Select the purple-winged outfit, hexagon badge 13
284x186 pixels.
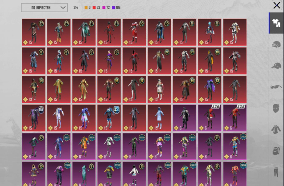coord(210,89)
